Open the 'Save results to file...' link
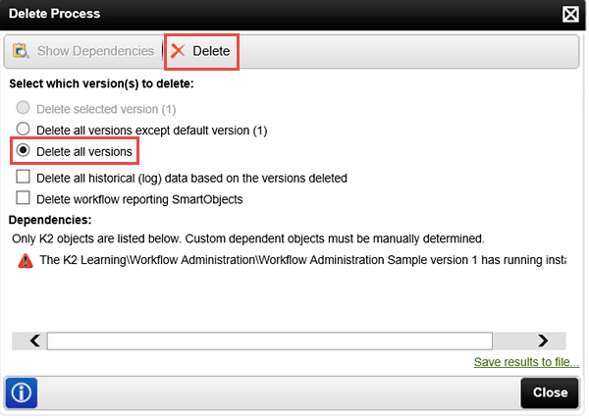 point(526,362)
